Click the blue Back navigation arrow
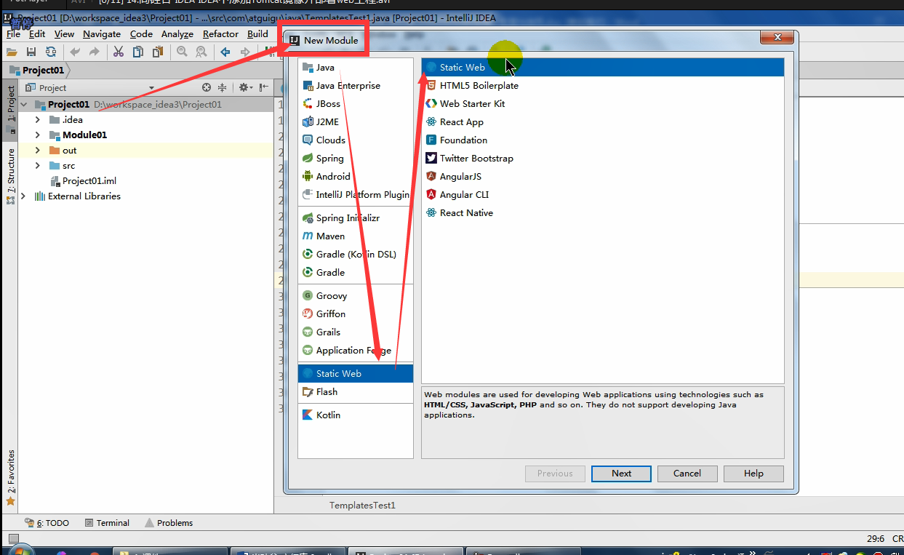 tap(225, 52)
